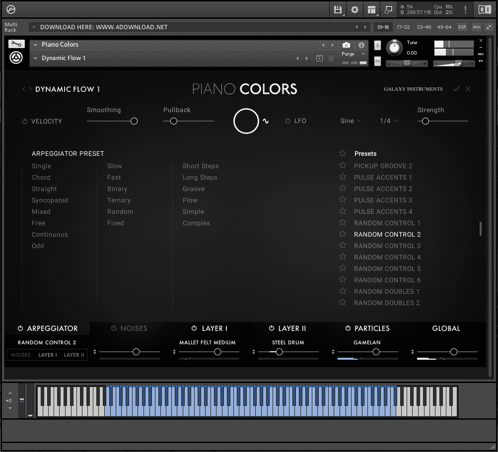498x452 pixels.
Task: Mute the instrument with the M button
Action: [377, 61]
